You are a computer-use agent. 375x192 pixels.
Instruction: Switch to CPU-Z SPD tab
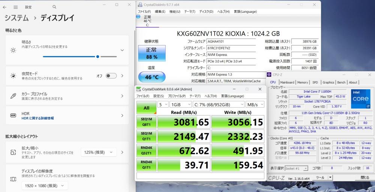click(315, 82)
